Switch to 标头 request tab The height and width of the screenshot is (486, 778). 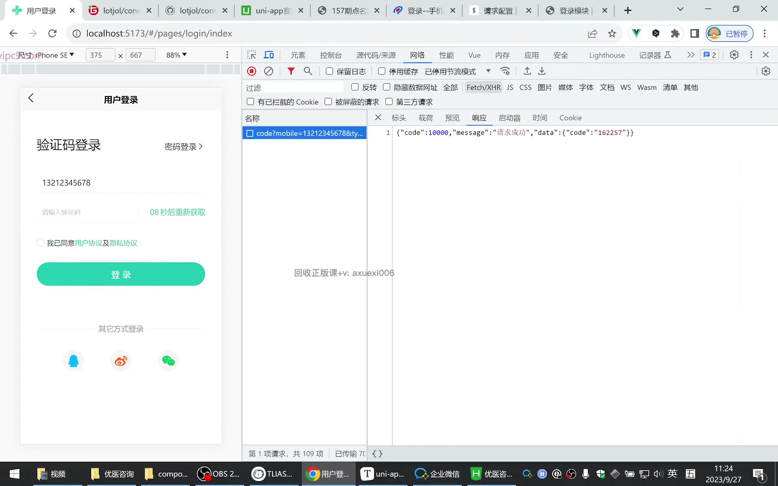(x=399, y=118)
